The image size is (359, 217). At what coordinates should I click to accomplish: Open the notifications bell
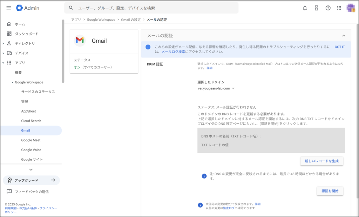tap(305, 8)
